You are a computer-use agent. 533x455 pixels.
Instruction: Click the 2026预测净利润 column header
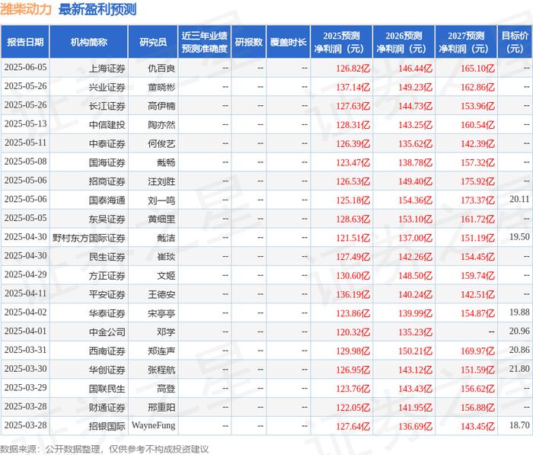pyautogui.click(x=404, y=42)
